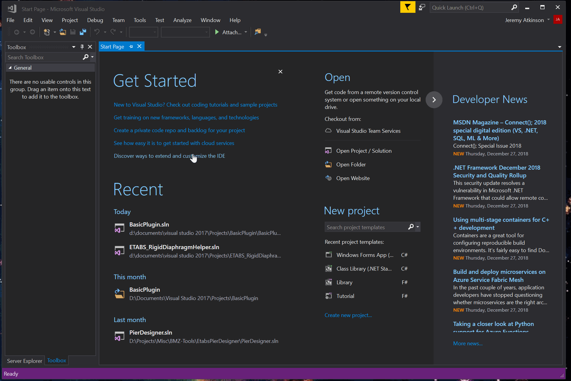The height and width of the screenshot is (381, 571).
Task: Open the Search Toolbox options dropdown
Action: click(x=92, y=57)
